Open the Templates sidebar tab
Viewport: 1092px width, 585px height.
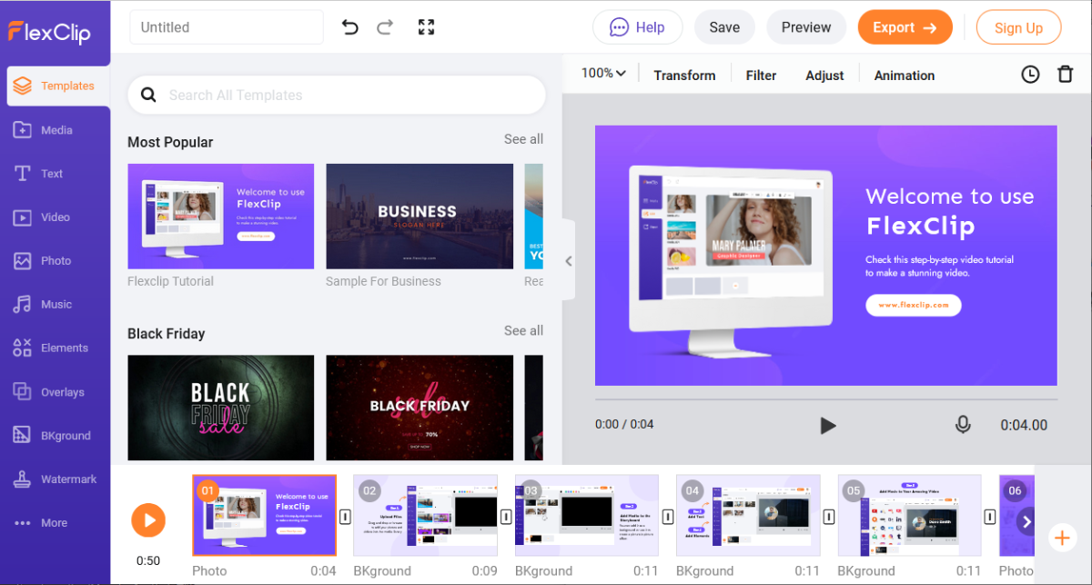pyautogui.click(x=58, y=86)
